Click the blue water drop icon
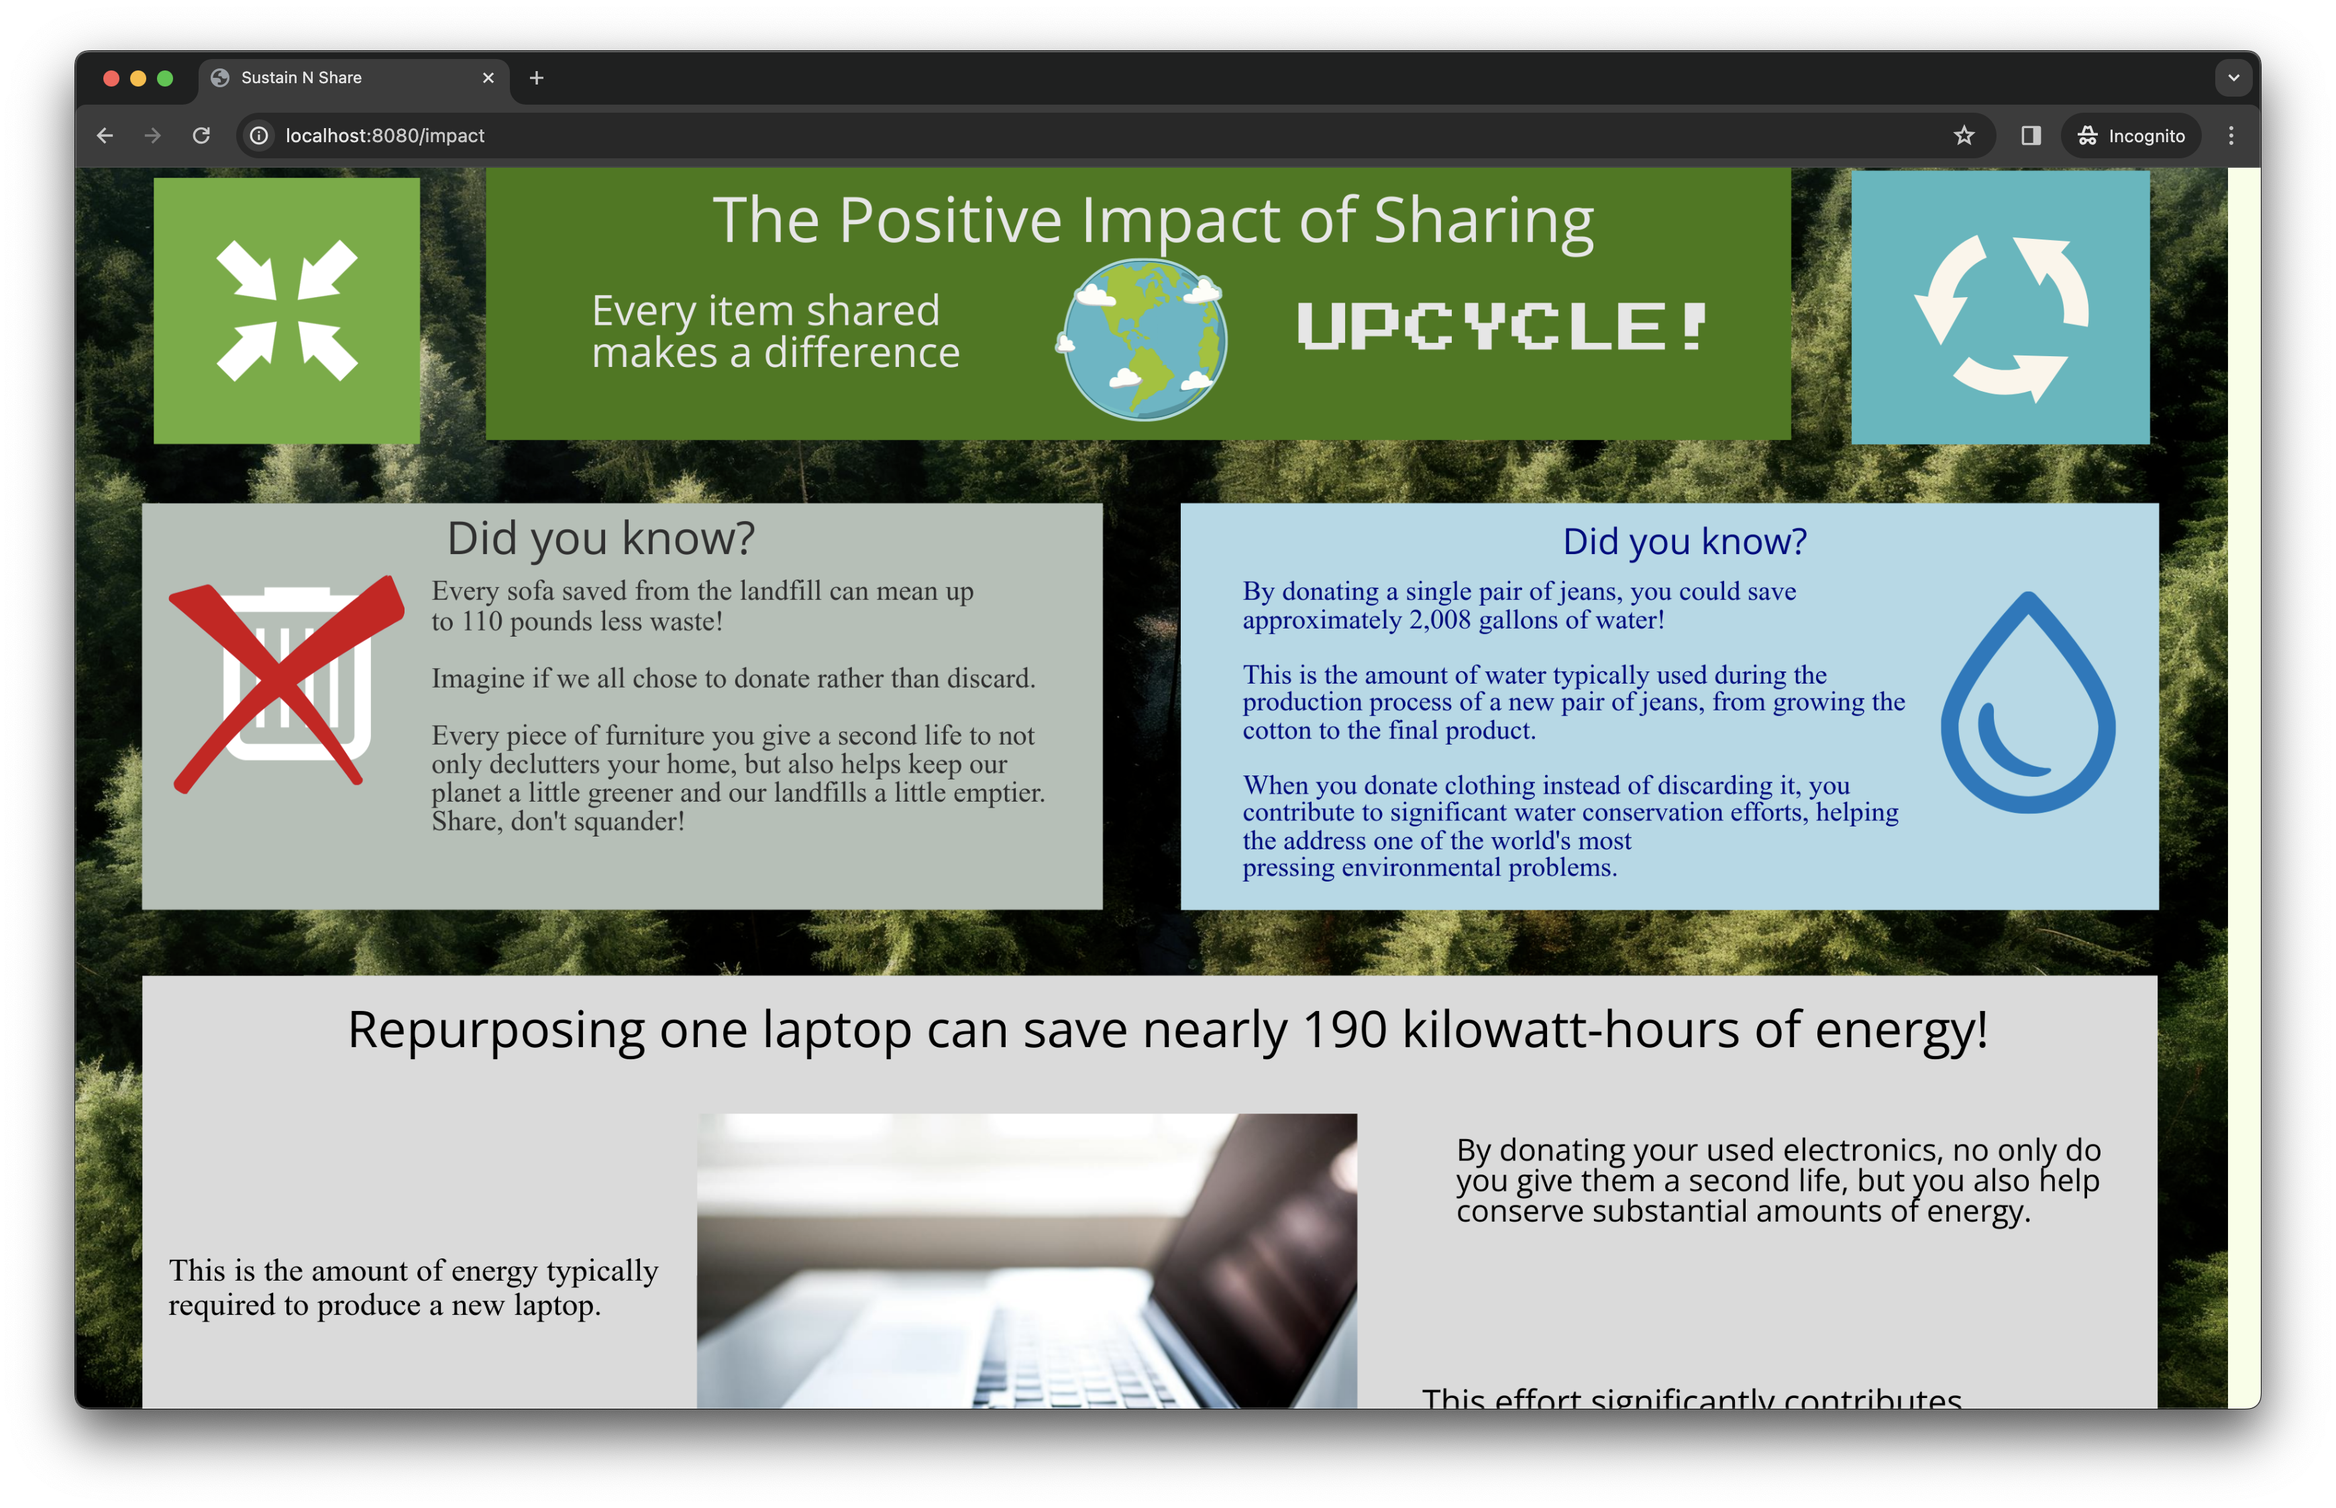 pyautogui.click(x=2027, y=703)
